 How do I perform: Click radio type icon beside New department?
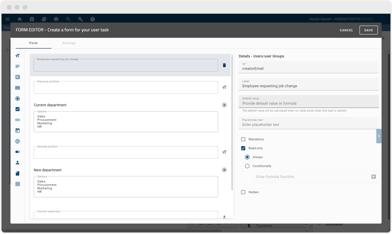[x=224, y=170]
